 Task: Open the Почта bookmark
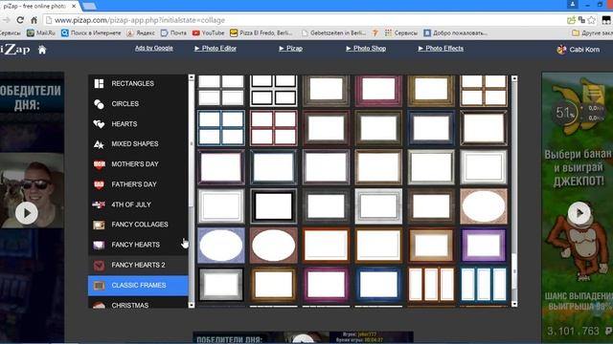tap(173, 33)
